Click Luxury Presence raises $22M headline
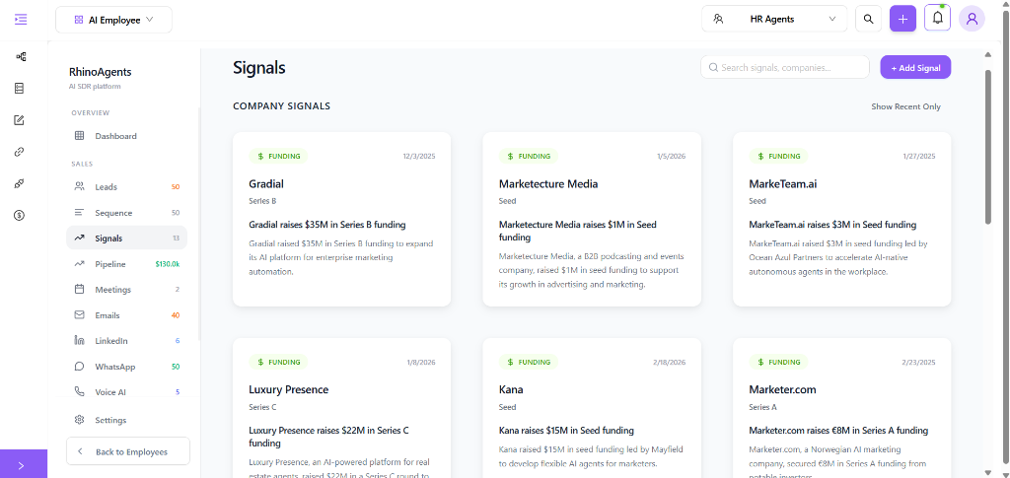 point(328,437)
